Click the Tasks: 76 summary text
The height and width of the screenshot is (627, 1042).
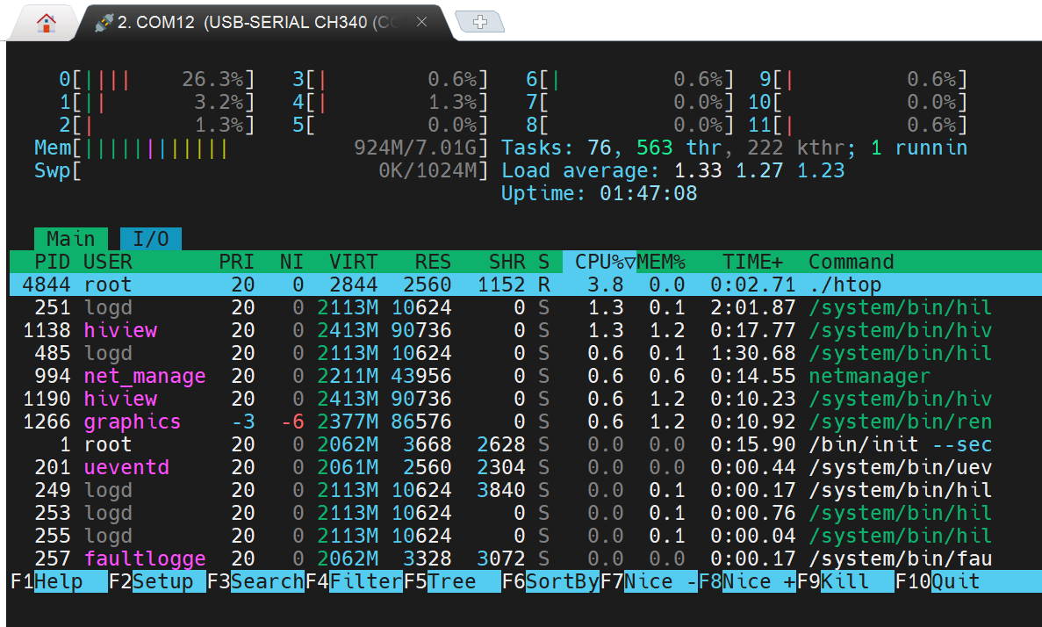click(x=735, y=148)
